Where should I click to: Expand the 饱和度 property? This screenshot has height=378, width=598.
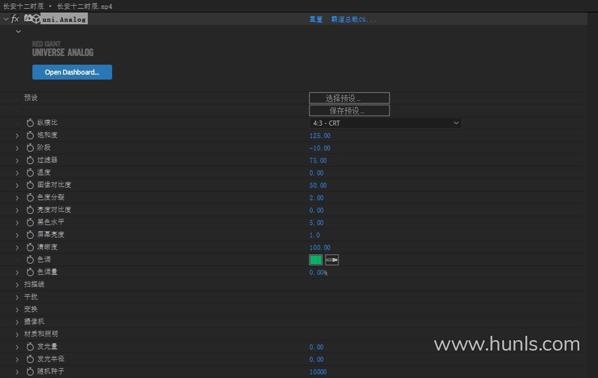click(17, 136)
